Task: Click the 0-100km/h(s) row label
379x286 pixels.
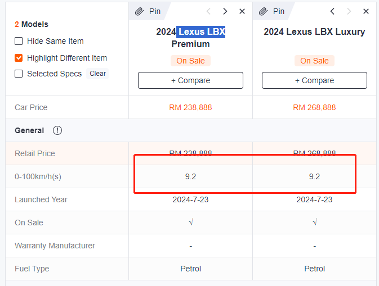Action: click(38, 176)
